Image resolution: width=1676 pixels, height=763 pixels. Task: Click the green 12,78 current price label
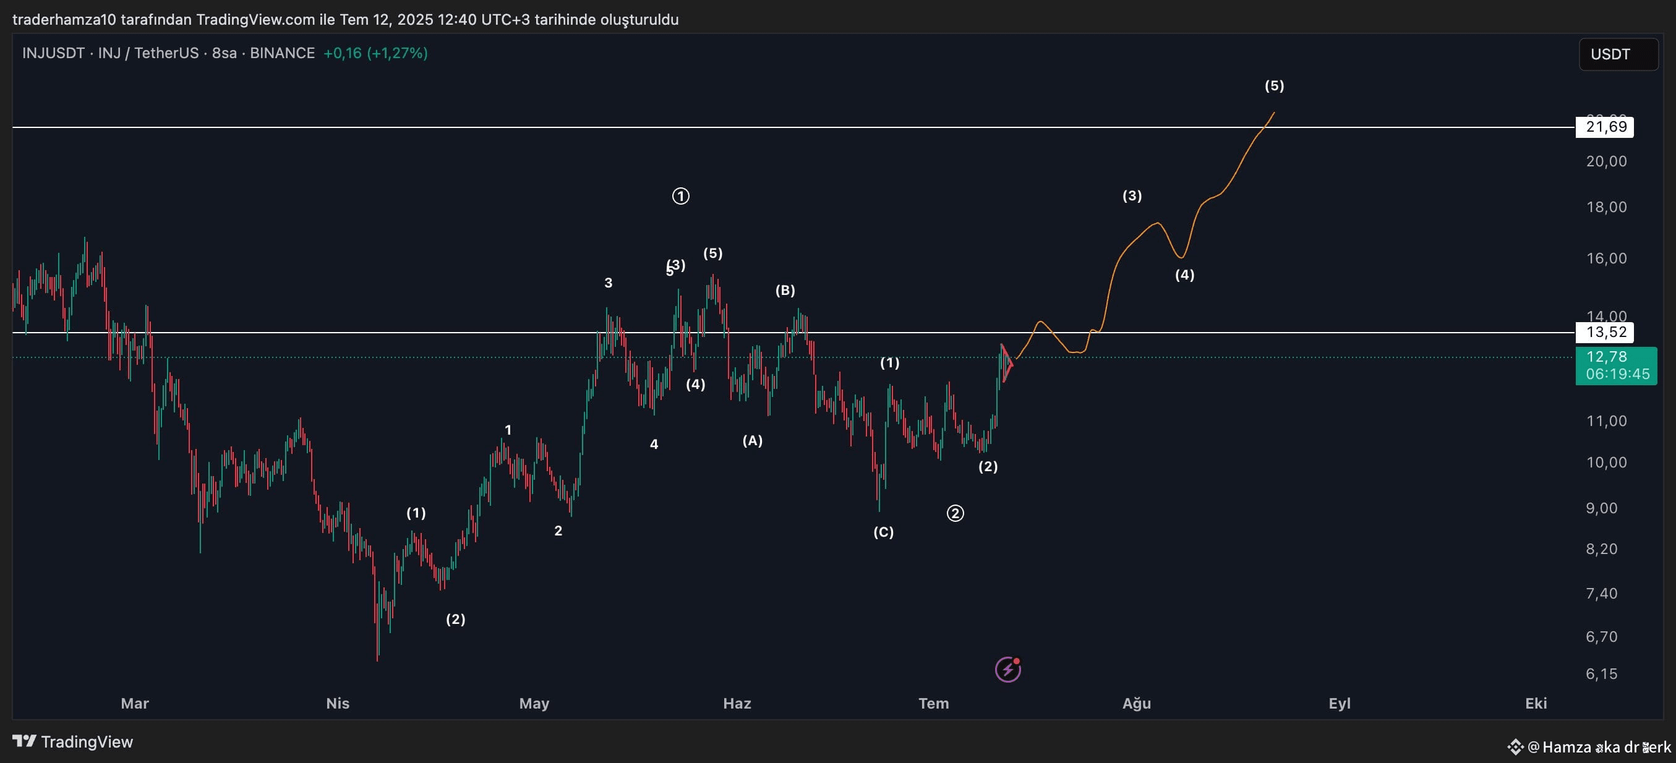tap(1616, 365)
